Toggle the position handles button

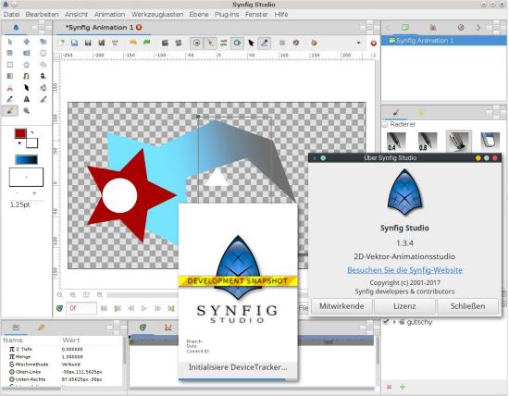(197, 43)
